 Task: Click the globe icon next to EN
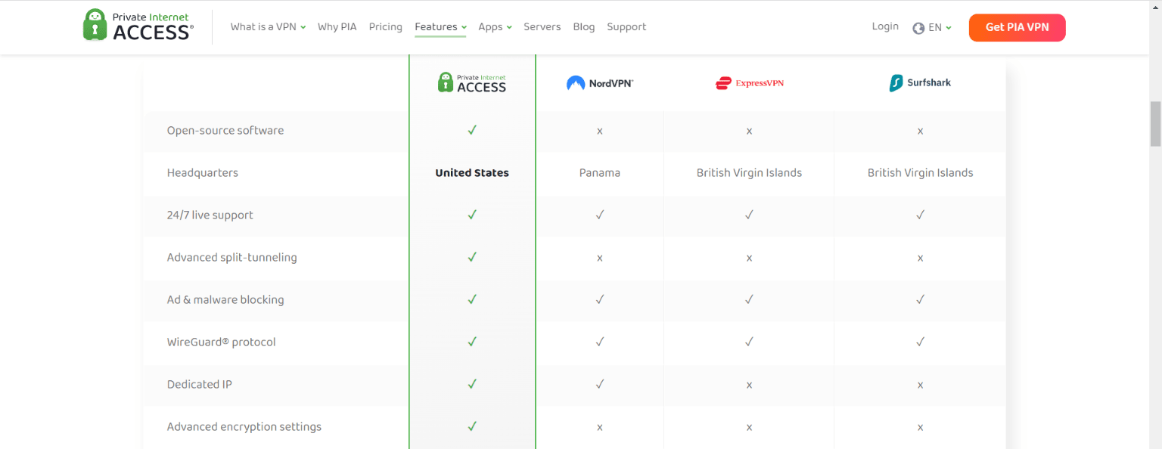click(918, 26)
